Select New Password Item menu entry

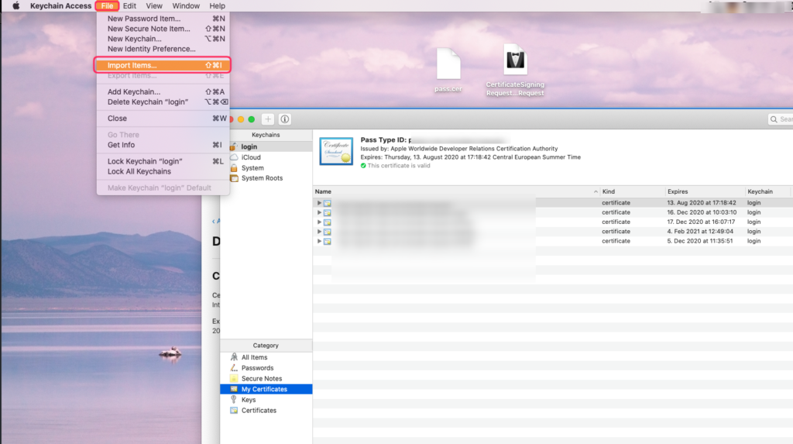(x=163, y=19)
